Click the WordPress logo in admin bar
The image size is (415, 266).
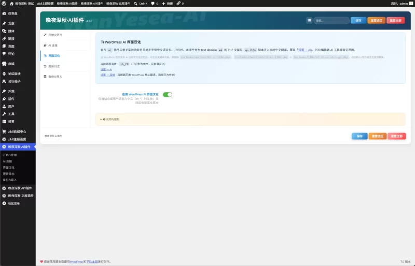(x=4, y=4)
